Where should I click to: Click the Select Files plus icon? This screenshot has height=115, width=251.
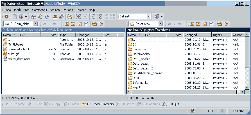coord(79,16)
